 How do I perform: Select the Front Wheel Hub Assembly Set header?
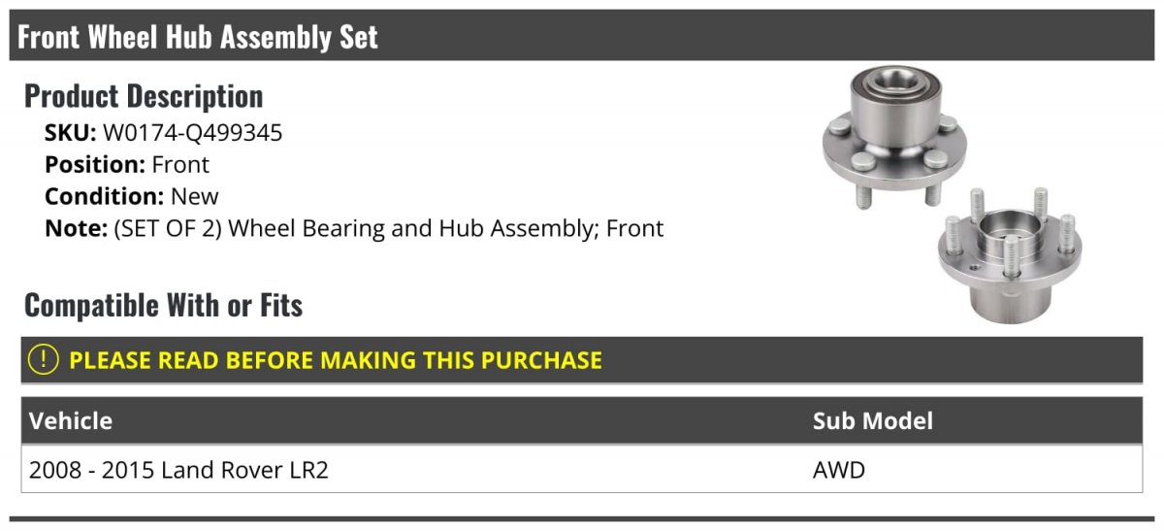[x=582, y=37]
